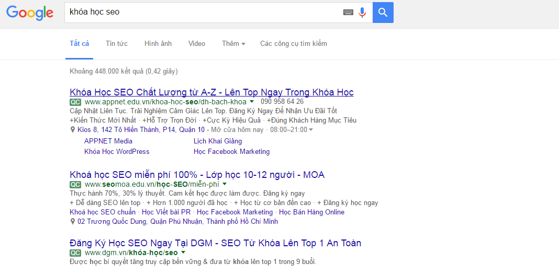Image resolution: width=559 pixels, height=276 pixels.
Task: Open the Khoá học SEO chuẩn sitelink
Action: click(x=103, y=212)
